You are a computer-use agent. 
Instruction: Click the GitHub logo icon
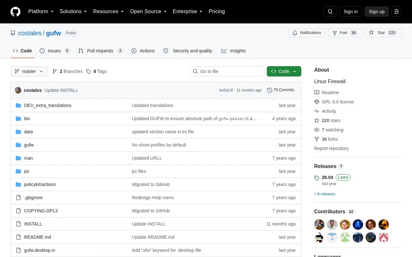click(x=15, y=12)
